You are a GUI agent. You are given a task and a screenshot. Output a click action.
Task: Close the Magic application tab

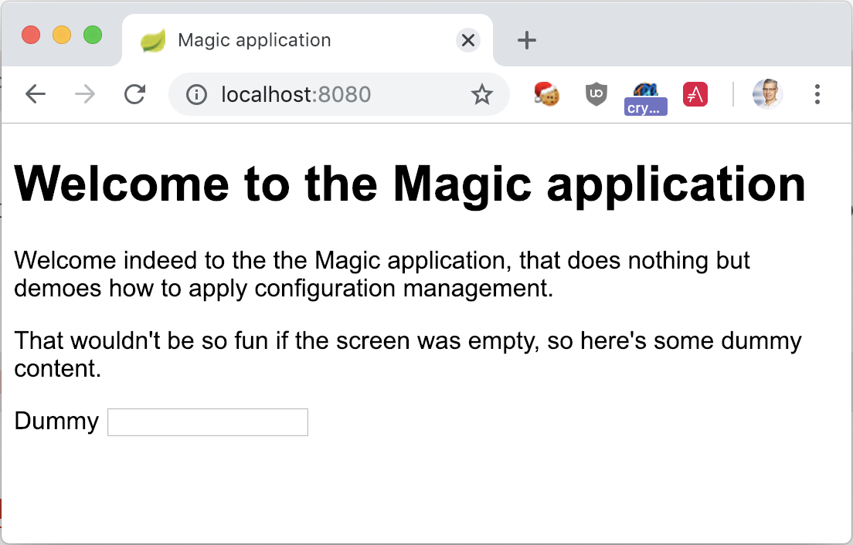coord(467,40)
